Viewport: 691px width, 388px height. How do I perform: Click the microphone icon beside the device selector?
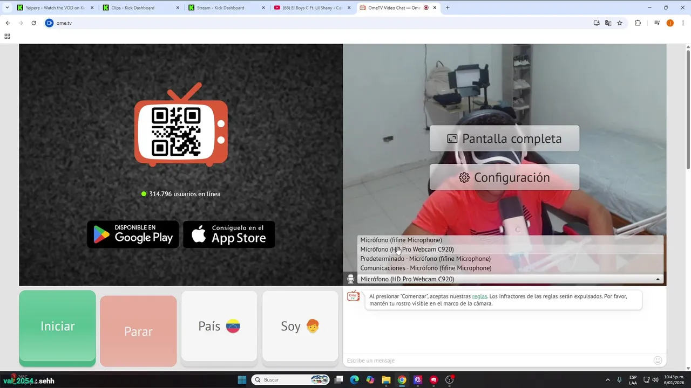(x=350, y=279)
